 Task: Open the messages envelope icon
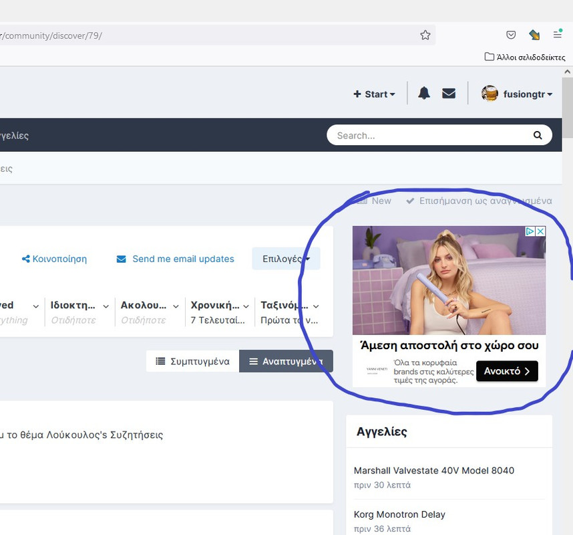coord(449,94)
